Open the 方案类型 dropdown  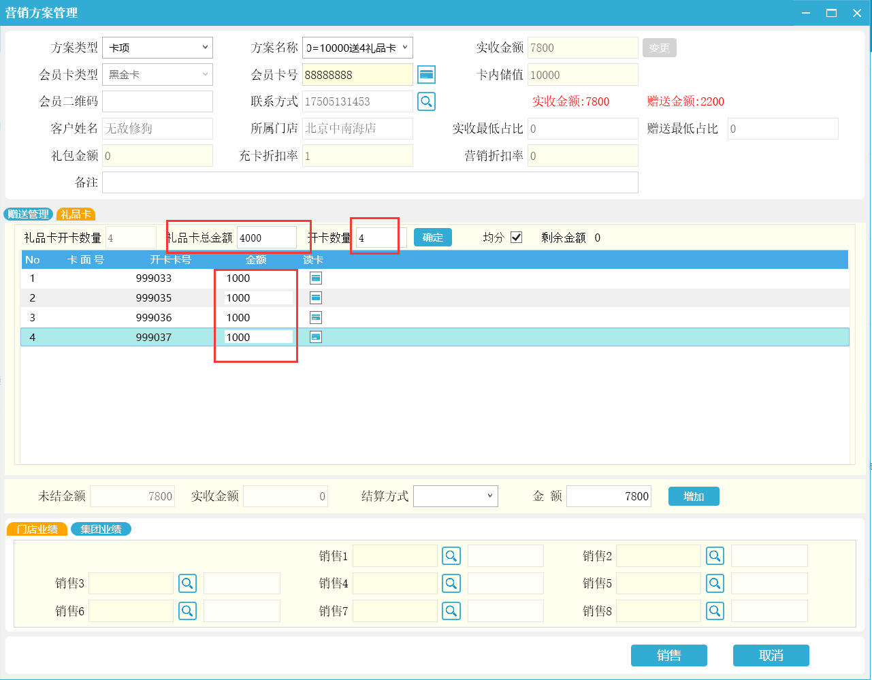157,48
